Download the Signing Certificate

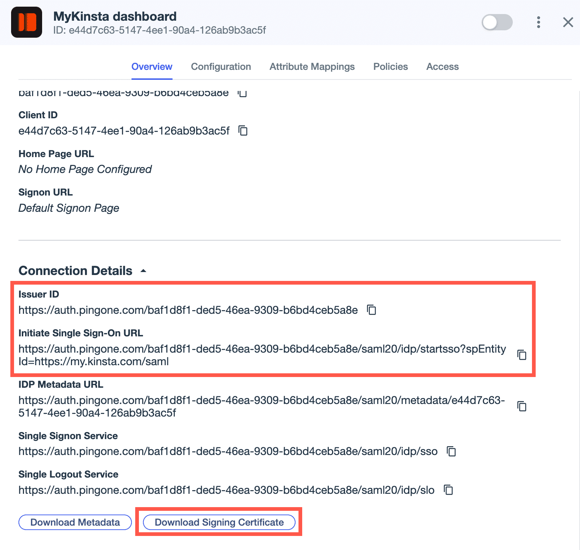pos(219,522)
